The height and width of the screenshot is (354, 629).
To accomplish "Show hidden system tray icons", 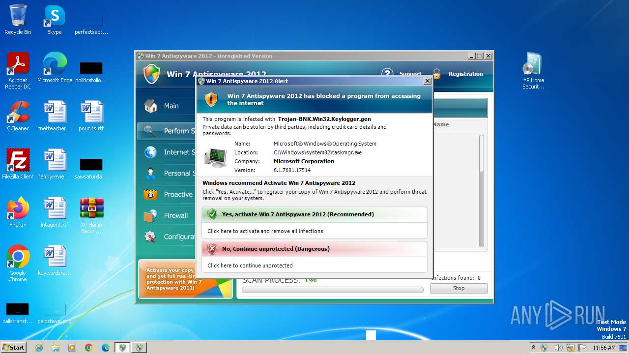I will coord(534,348).
